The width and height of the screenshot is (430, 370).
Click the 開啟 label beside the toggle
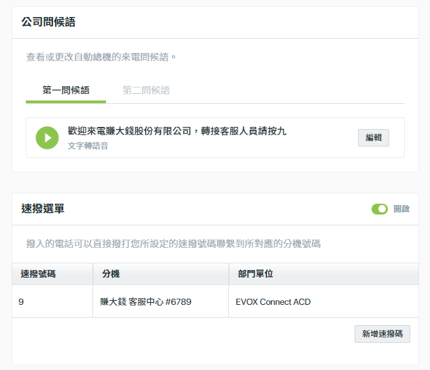pyautogui.click(x=401, y=209)
